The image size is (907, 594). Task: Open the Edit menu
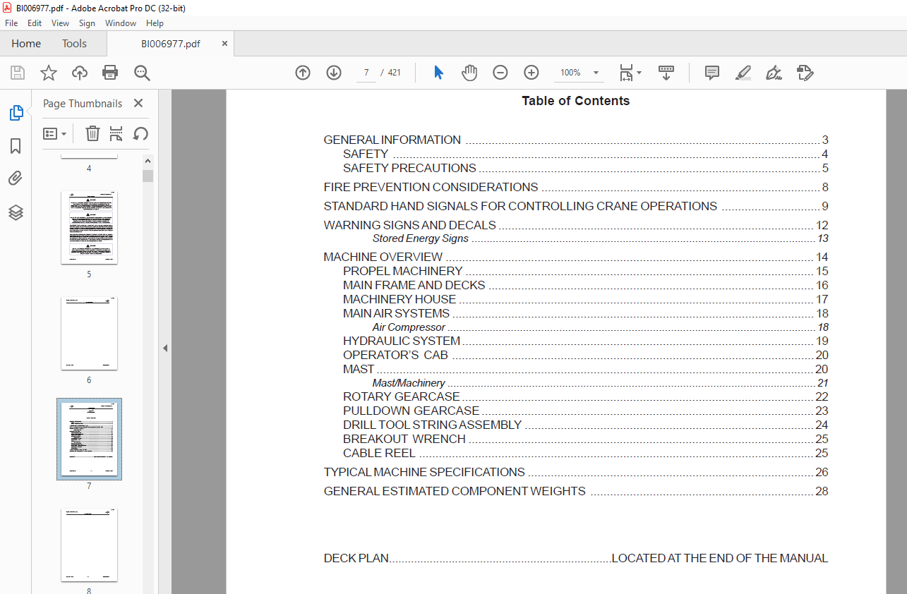click(35, 23)
